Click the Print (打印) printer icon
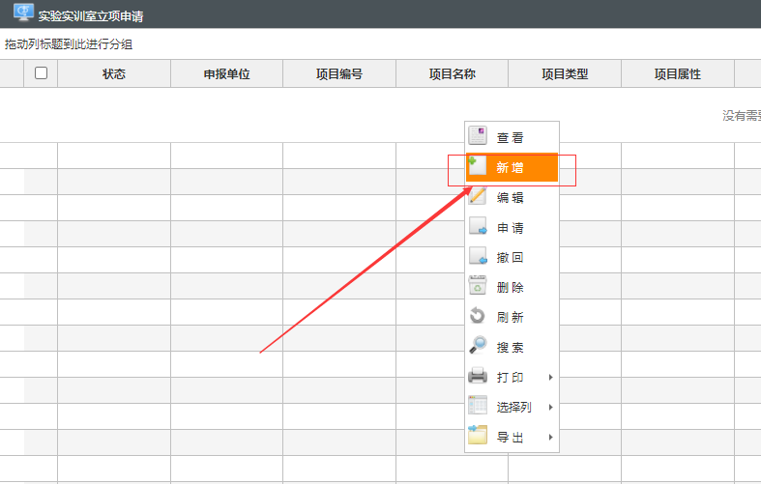The image size is (761, 484). pos(478,377)
